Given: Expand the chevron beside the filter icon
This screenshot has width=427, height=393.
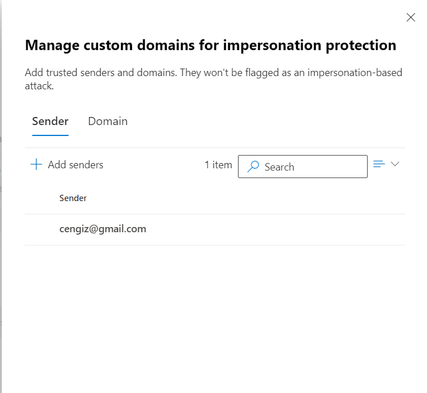Looking at the screenshot, I should click(395, 164).
